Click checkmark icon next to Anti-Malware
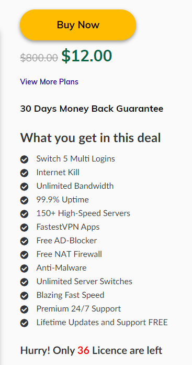Viewport: 192px width, 365px height. [x=24, y=269]
